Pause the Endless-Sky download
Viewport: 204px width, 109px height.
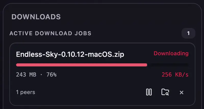tap(149, 92)
